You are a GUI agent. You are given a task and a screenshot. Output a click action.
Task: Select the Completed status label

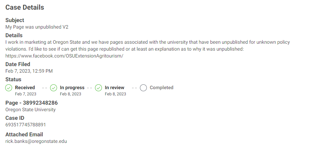pyautogui.click(x=161, y=87)
